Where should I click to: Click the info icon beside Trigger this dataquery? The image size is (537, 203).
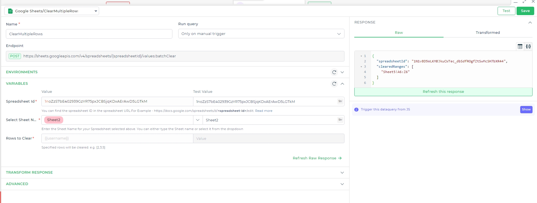point(356,110)
